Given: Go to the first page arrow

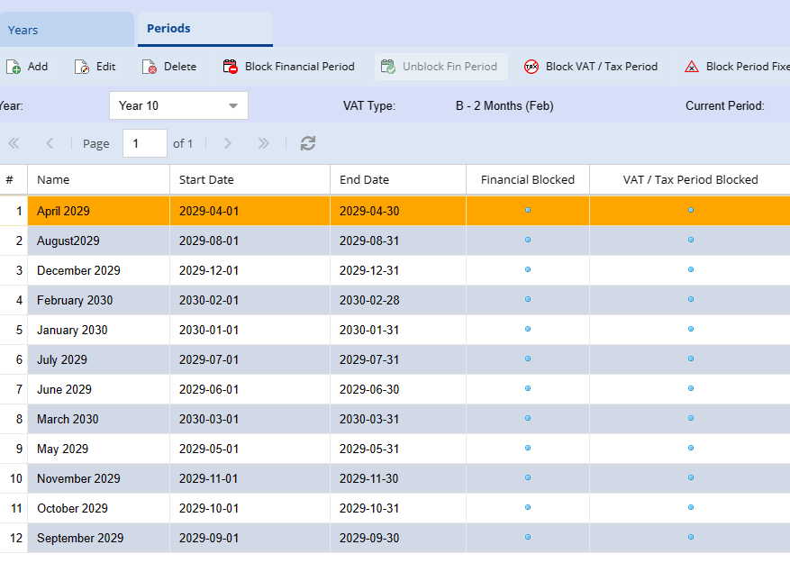Looking at the screenshot, I should pos(14,143).
